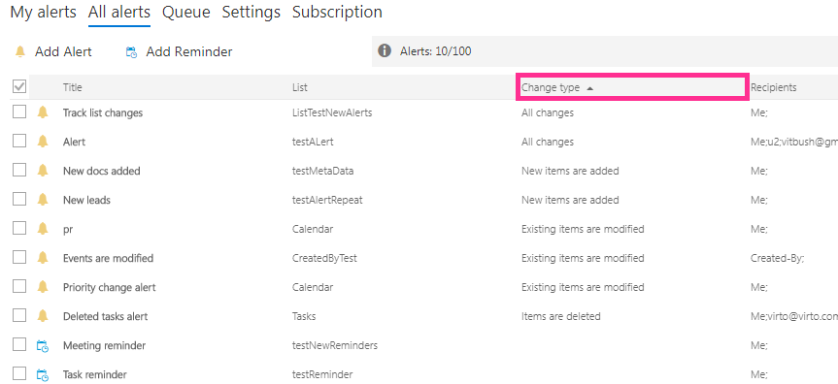Click the testNewReminders list cell

coord(335,345)
